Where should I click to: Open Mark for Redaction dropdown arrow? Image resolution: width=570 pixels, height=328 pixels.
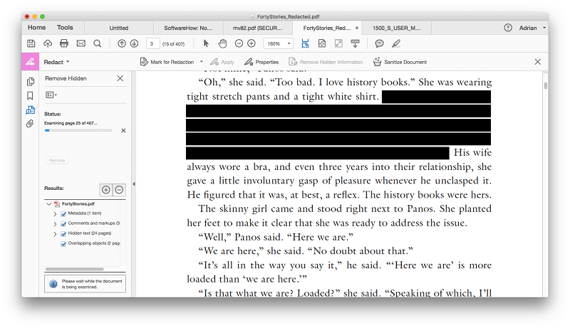click(x=202, y=62)
